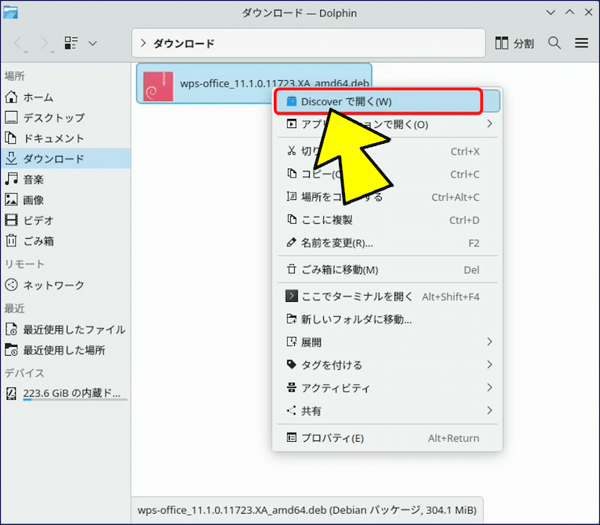Click the view mode icon in toolbar
The width and height of the screenshot is (600, 525).
coord(71,43)
